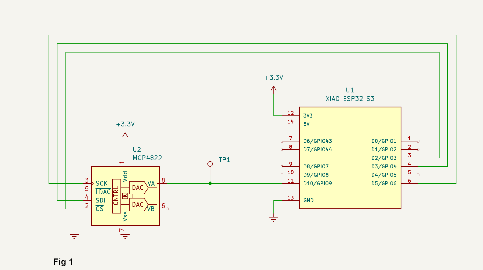Select the MCP4822 part name text
This screenshot has height=270, width=483.
147,158
